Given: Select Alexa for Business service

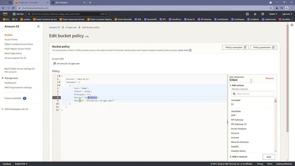Looking at the screenshot, I should [240, 142].
